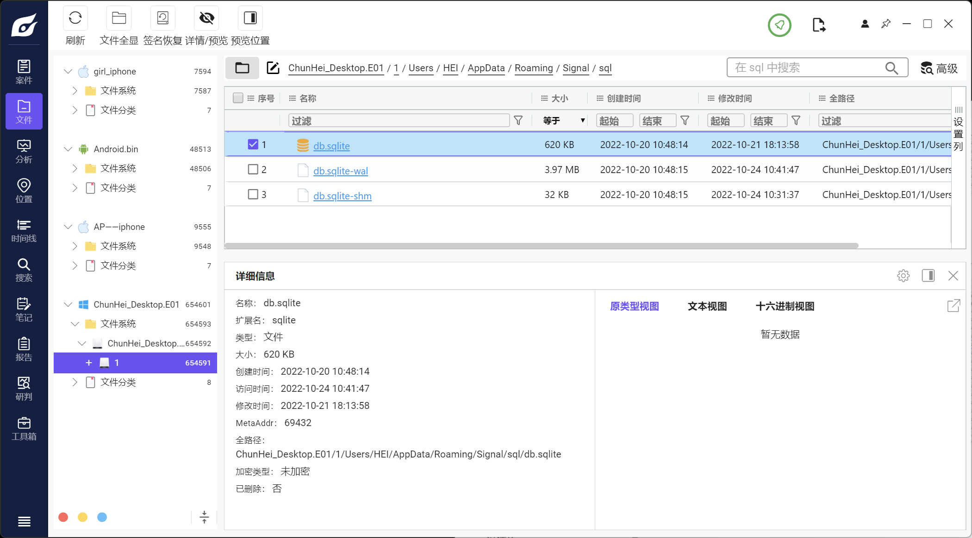972x538 pixels.
Task: Open the db.sqlite-wal file link
Action: point(341,171)
